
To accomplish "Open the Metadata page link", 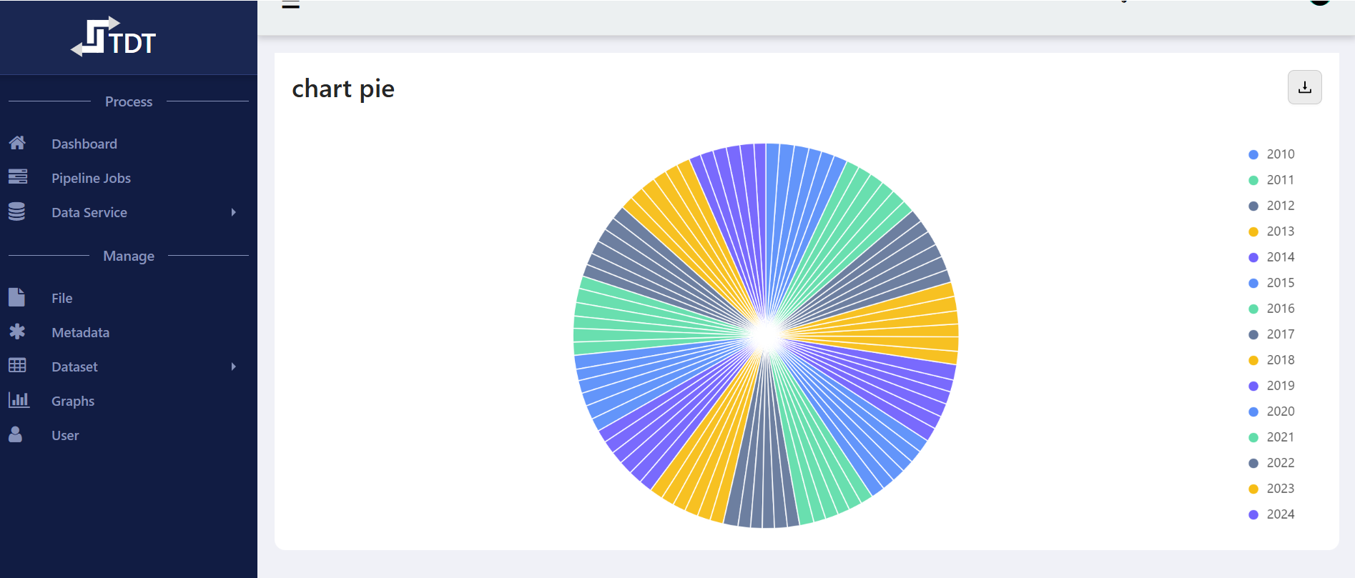I will click(80, 332).
